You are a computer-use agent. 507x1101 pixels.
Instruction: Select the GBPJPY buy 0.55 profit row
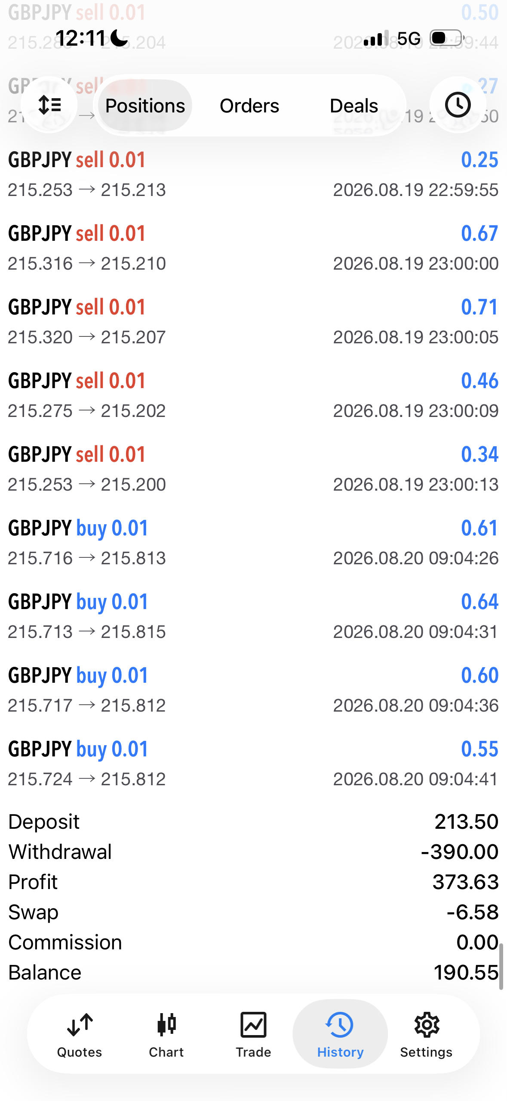coord(253,764)
